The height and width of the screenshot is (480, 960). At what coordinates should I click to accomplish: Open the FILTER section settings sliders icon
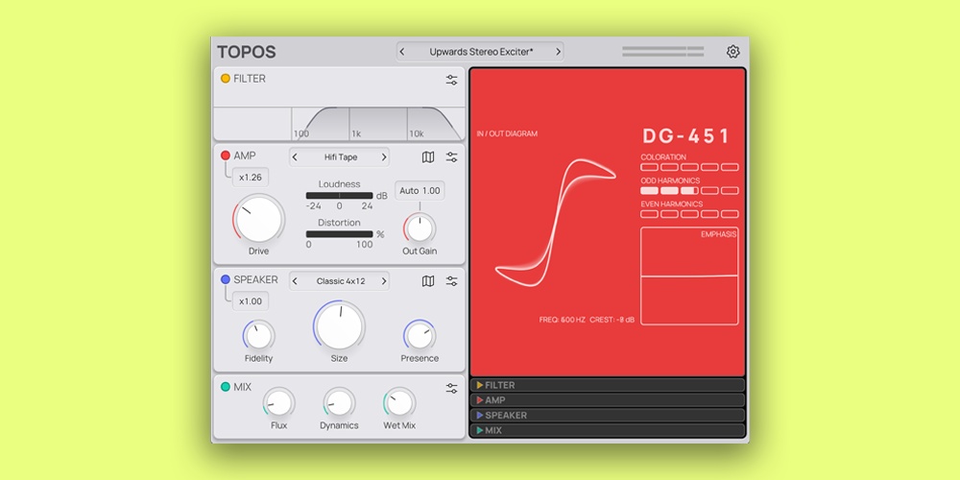pyautogui.click(x=451, y=80)
